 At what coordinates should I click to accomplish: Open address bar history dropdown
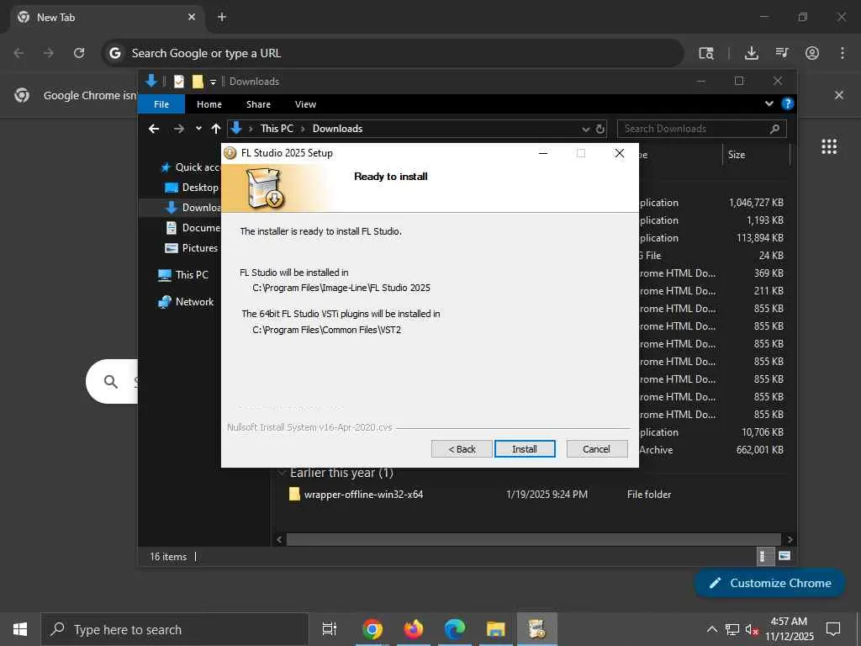tap(585, 129)
